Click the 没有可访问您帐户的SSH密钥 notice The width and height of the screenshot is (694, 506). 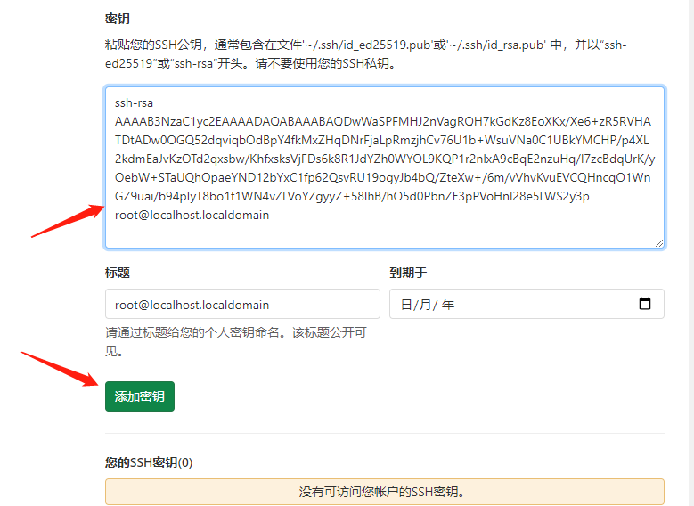click(385, 492)
